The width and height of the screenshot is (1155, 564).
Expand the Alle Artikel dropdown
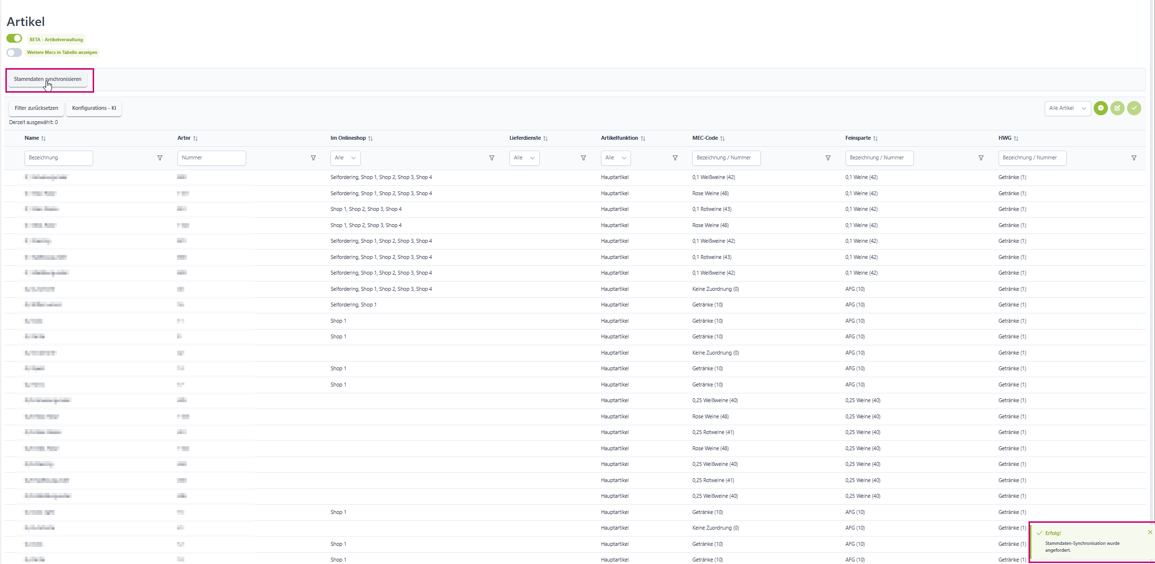(x=1067, y=108)
